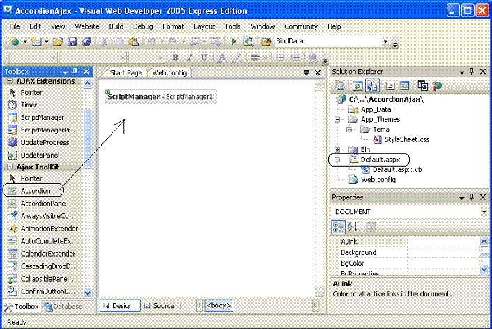
Task: Click the Start Debugging green arrow
Action: coord(233,41)
